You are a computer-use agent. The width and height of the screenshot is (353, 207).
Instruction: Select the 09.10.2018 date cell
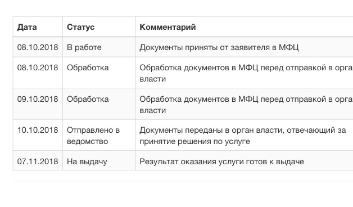point(38,99)
